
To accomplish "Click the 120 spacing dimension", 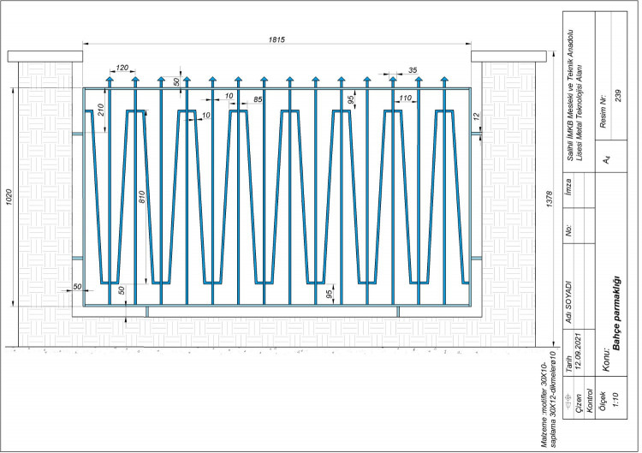I will [122, 67].
